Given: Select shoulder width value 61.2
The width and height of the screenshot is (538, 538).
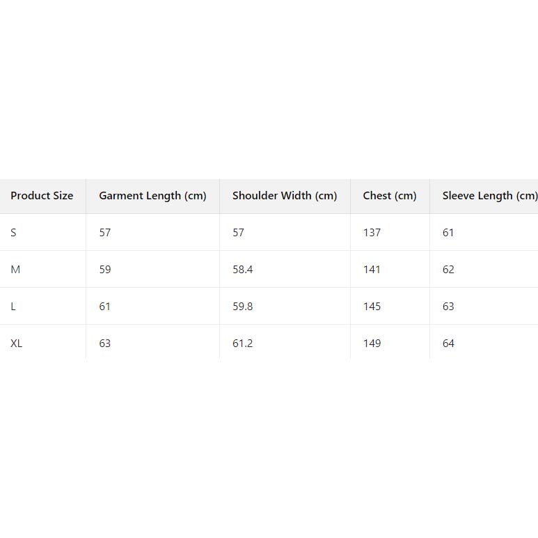Looking at the screenshot, I should 243,344.
